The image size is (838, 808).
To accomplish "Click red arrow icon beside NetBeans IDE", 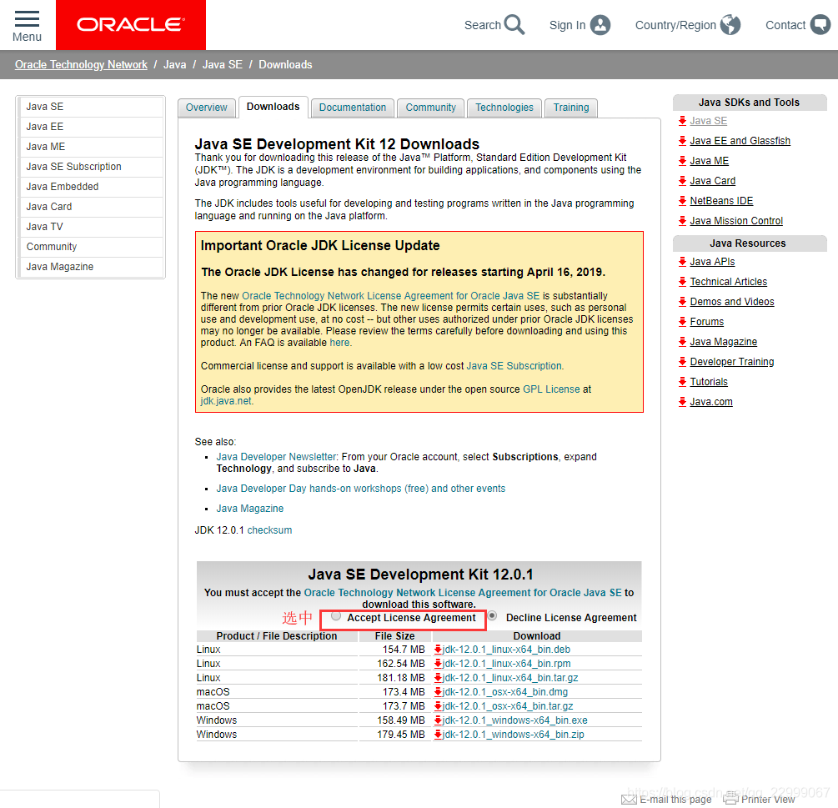I will pos(682,200).
